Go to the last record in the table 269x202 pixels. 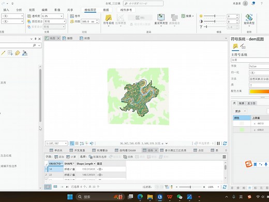(67, 187)
